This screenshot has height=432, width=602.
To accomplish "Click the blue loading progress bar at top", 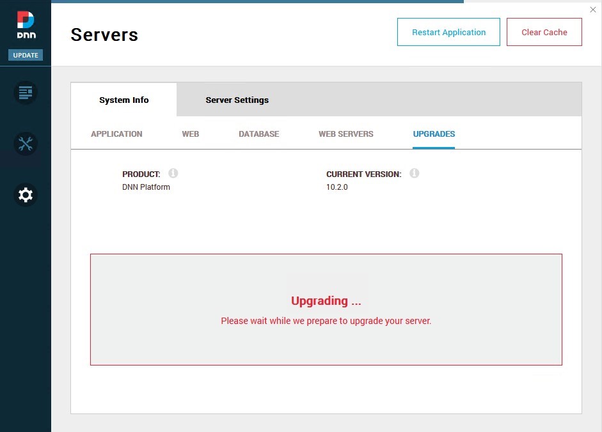I will 256,2.
